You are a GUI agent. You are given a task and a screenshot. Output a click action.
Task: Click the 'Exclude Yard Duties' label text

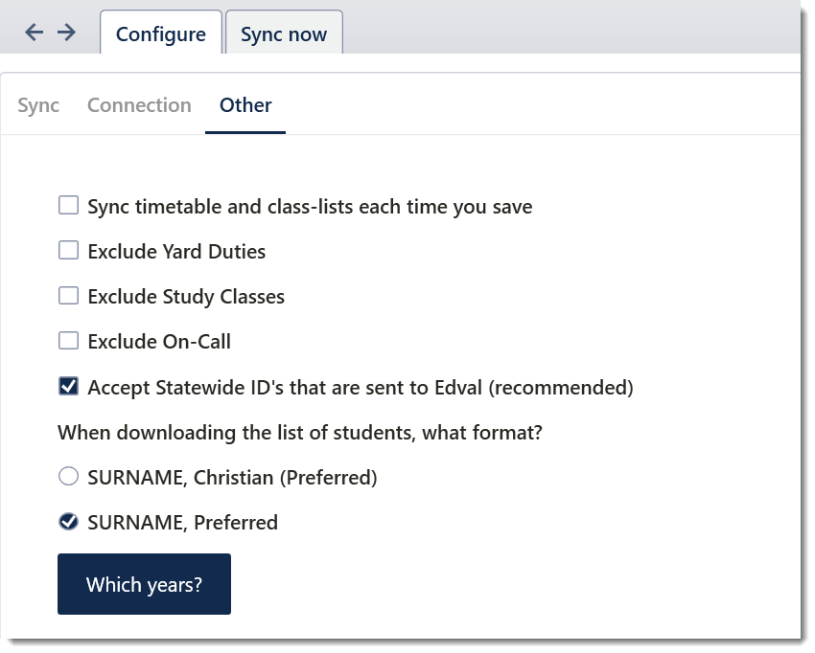coord(176,252)
